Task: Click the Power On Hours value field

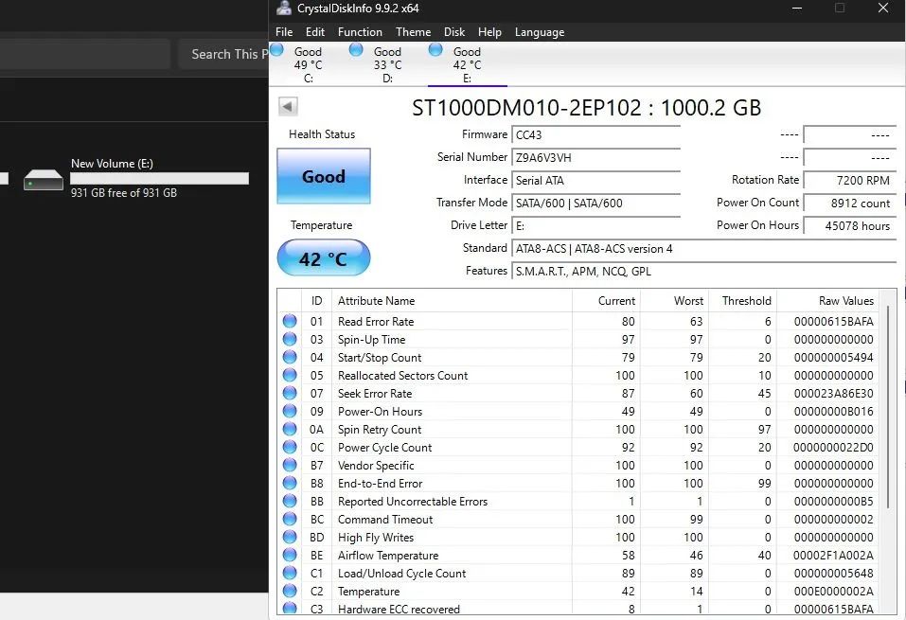Action: (x=850, y=226)
